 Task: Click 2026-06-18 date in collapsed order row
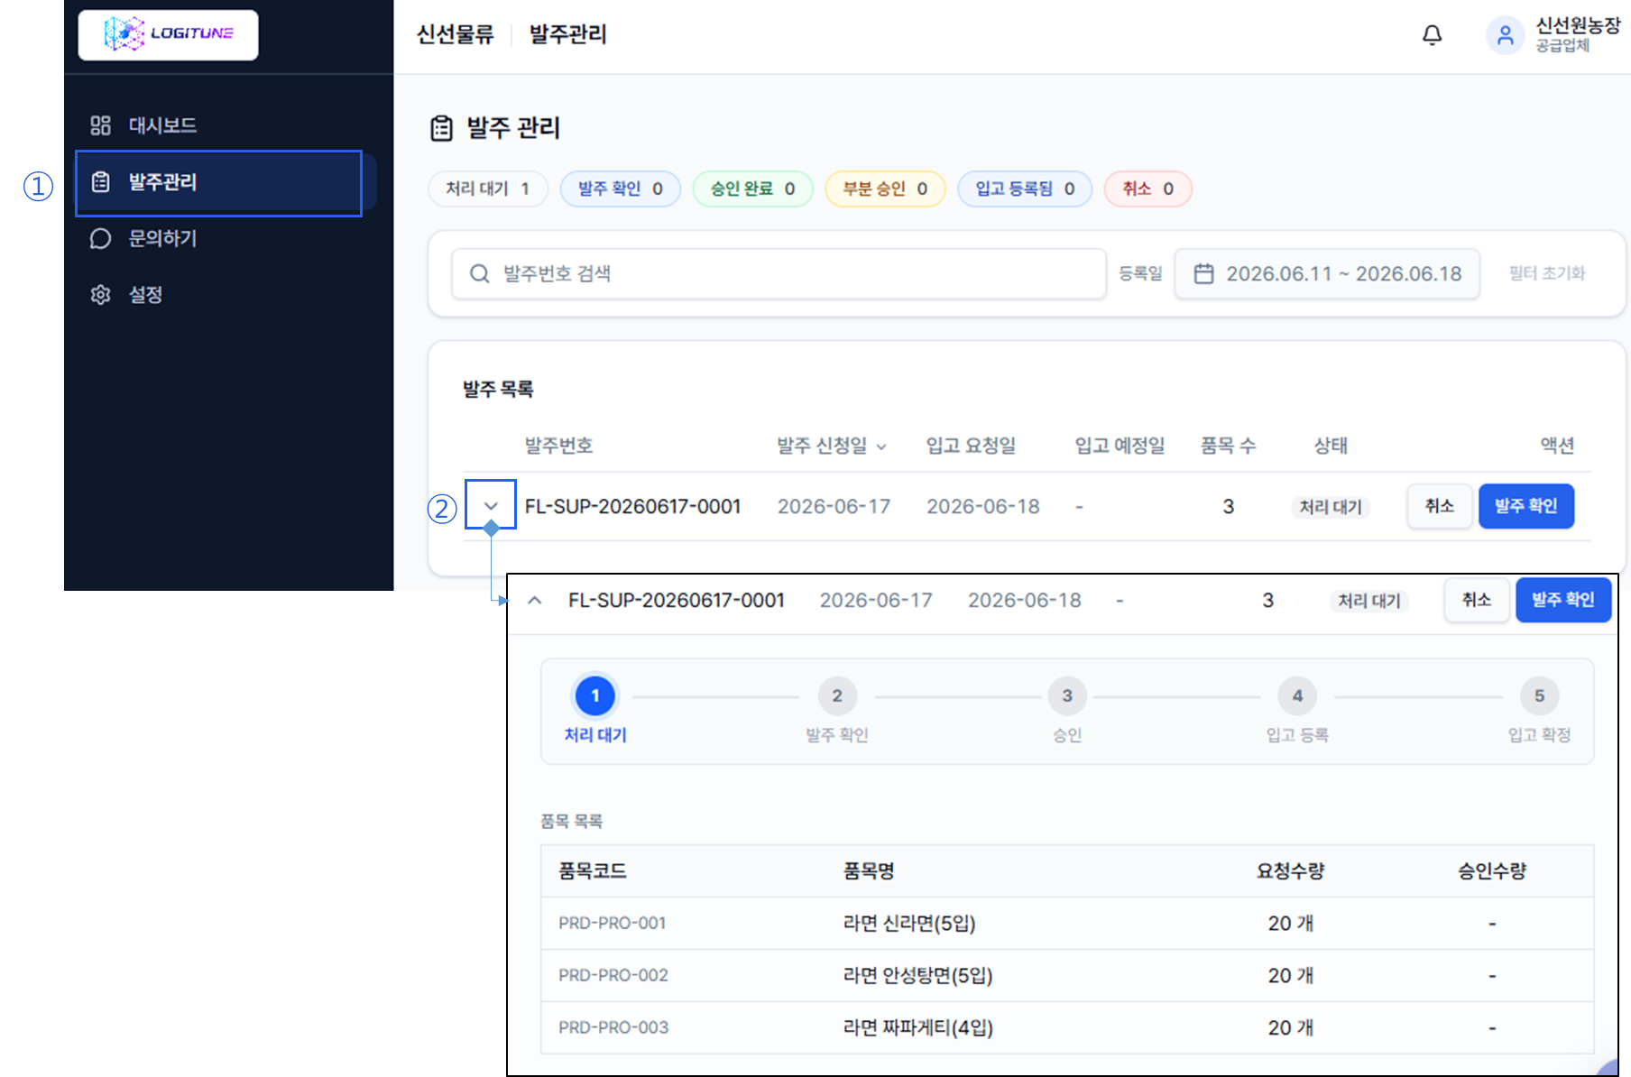(x=983, y=506)
